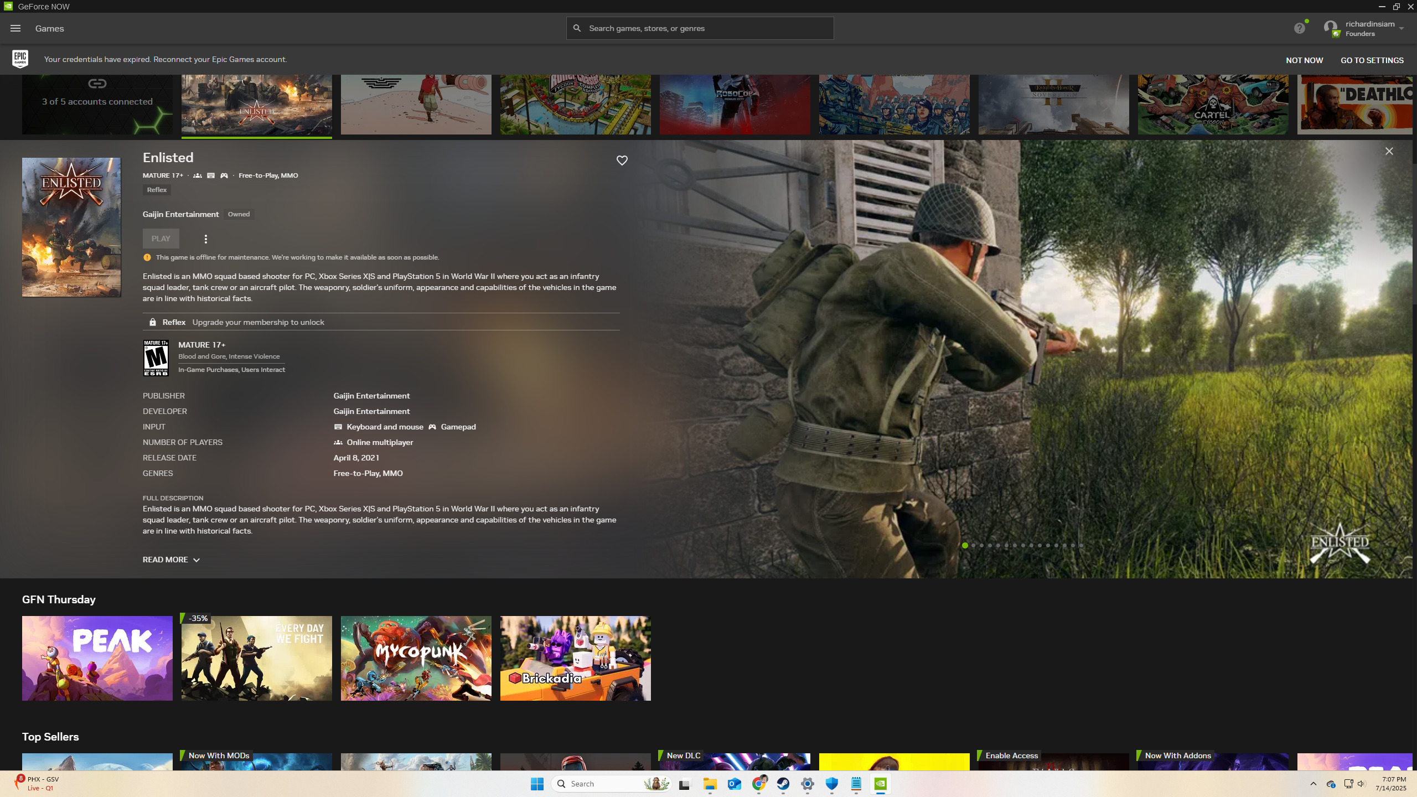This screenshot has width=1417, height=797.
Task: Click Top Sellers section heading
Action: coord(50,737)
